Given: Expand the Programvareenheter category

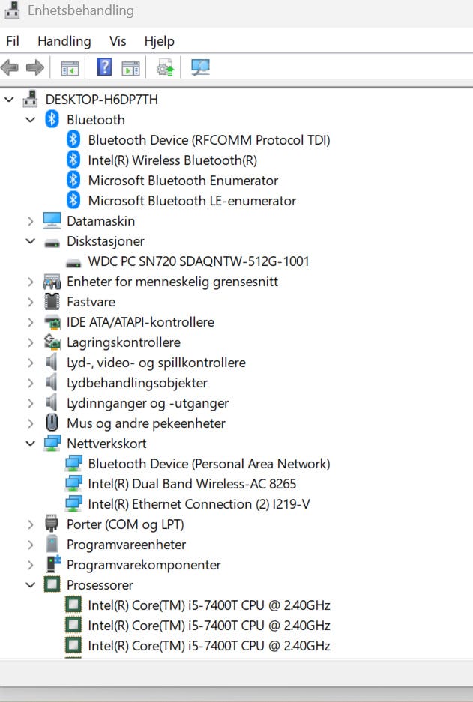Looking at the screenshot, I should 31,545.
